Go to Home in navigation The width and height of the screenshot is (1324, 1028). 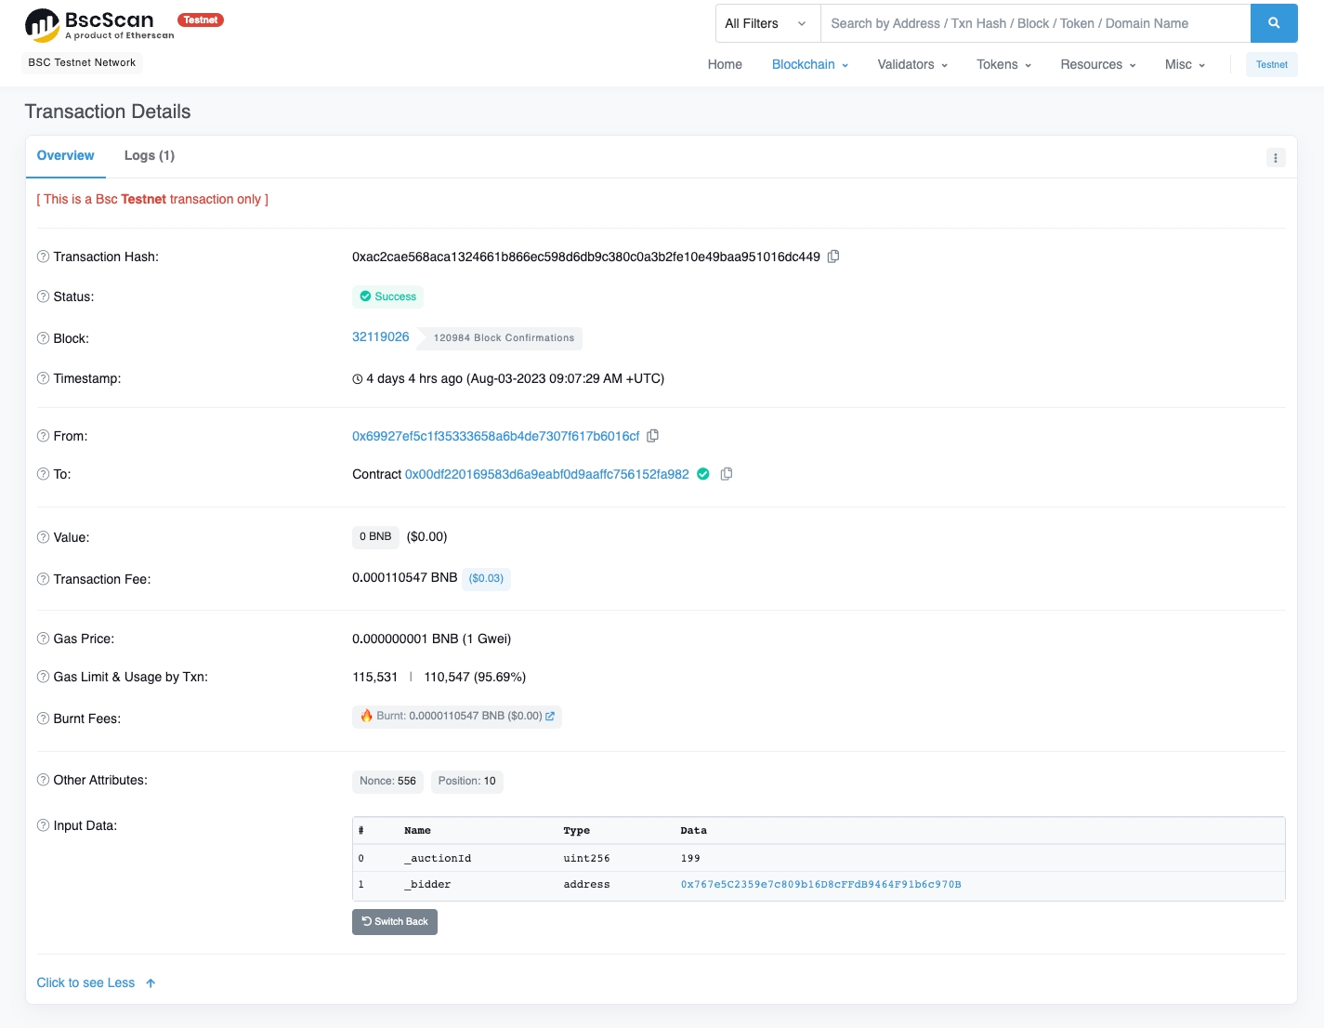[x=725, y=64]
